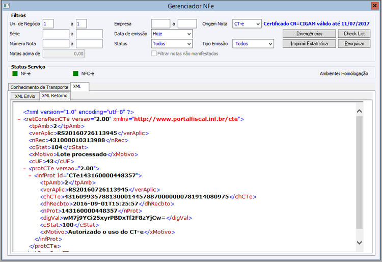The image size is (382, 262).
Task: Switch to Conhecimento de Transporte tab
Action: click(39, 87)
